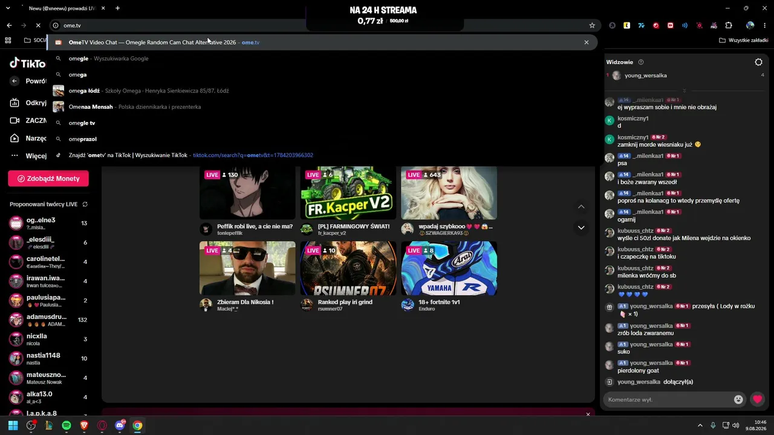Open the Wszystkie zakładki bookmarks folder
The image size is (774, 435).
point(744,40)
